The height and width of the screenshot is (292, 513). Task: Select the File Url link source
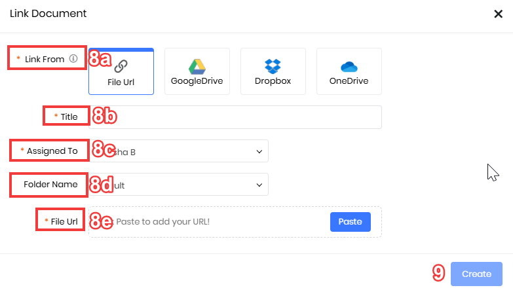pyautogui.click(x=121, y=71)
